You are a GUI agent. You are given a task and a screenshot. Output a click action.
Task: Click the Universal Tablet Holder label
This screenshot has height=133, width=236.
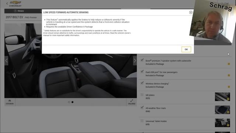click(x=156, y=121)
